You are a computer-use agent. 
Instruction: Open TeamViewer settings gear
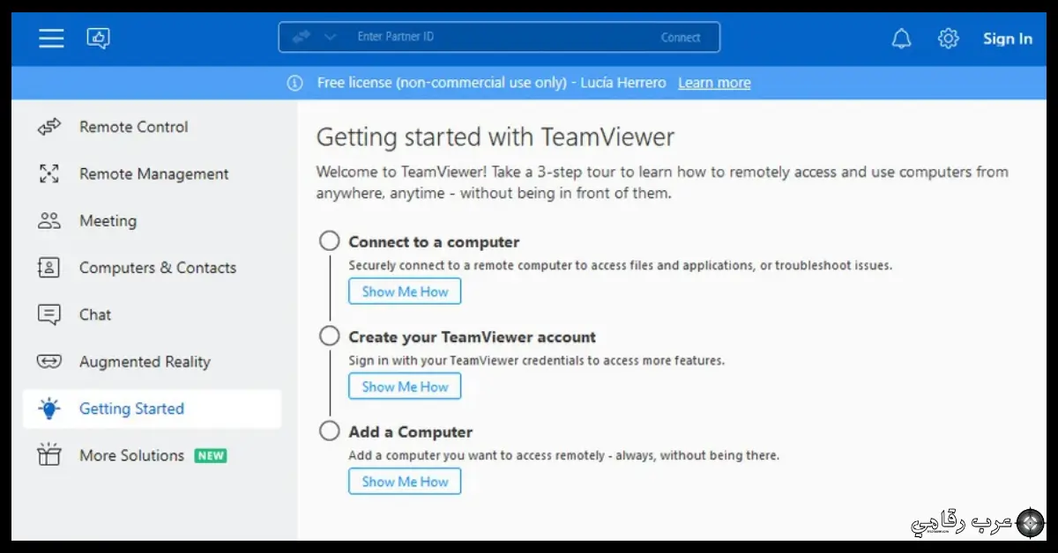click(948, 38)
